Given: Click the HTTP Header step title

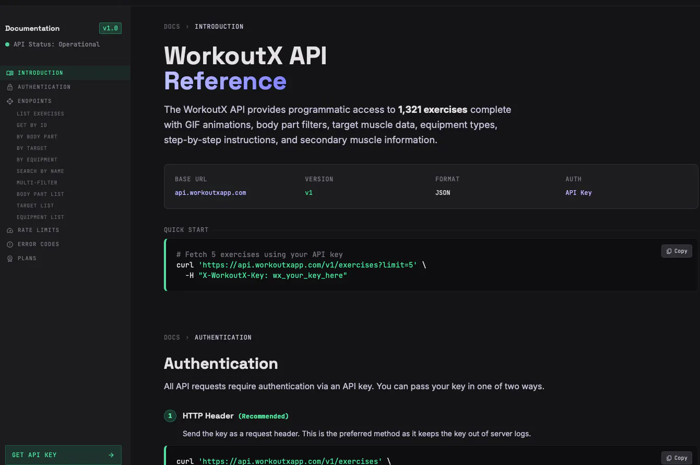Looking at the screenshot, I should tap(208, 416).
